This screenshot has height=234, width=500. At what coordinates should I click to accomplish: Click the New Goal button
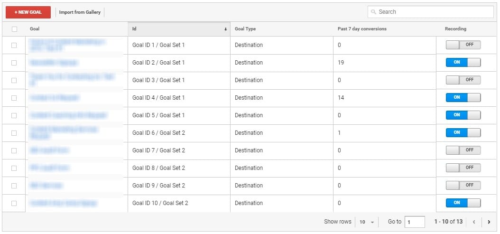click(28, 12)
